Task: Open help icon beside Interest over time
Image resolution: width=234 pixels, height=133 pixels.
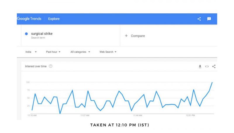Action: [51, 66]
